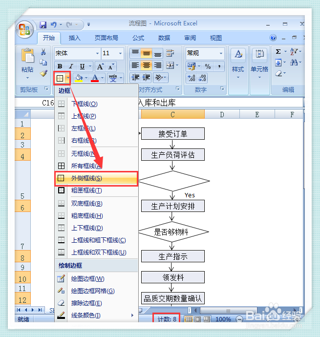Set bottom vertical alignment

pyautogui.click(x=158, y=53)
